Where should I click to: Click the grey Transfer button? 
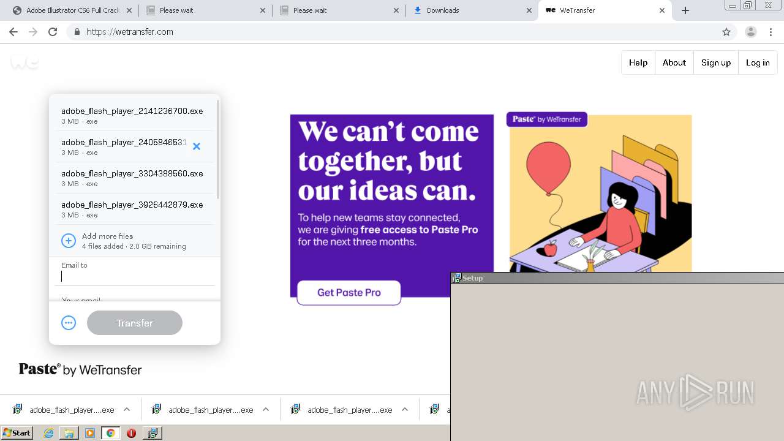pyautogui.click(x=135, y=323)
